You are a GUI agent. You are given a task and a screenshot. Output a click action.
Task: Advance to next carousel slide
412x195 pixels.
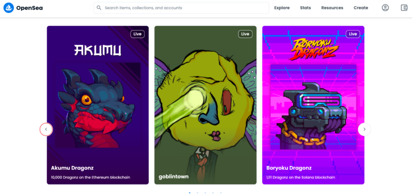pos(364,129)
